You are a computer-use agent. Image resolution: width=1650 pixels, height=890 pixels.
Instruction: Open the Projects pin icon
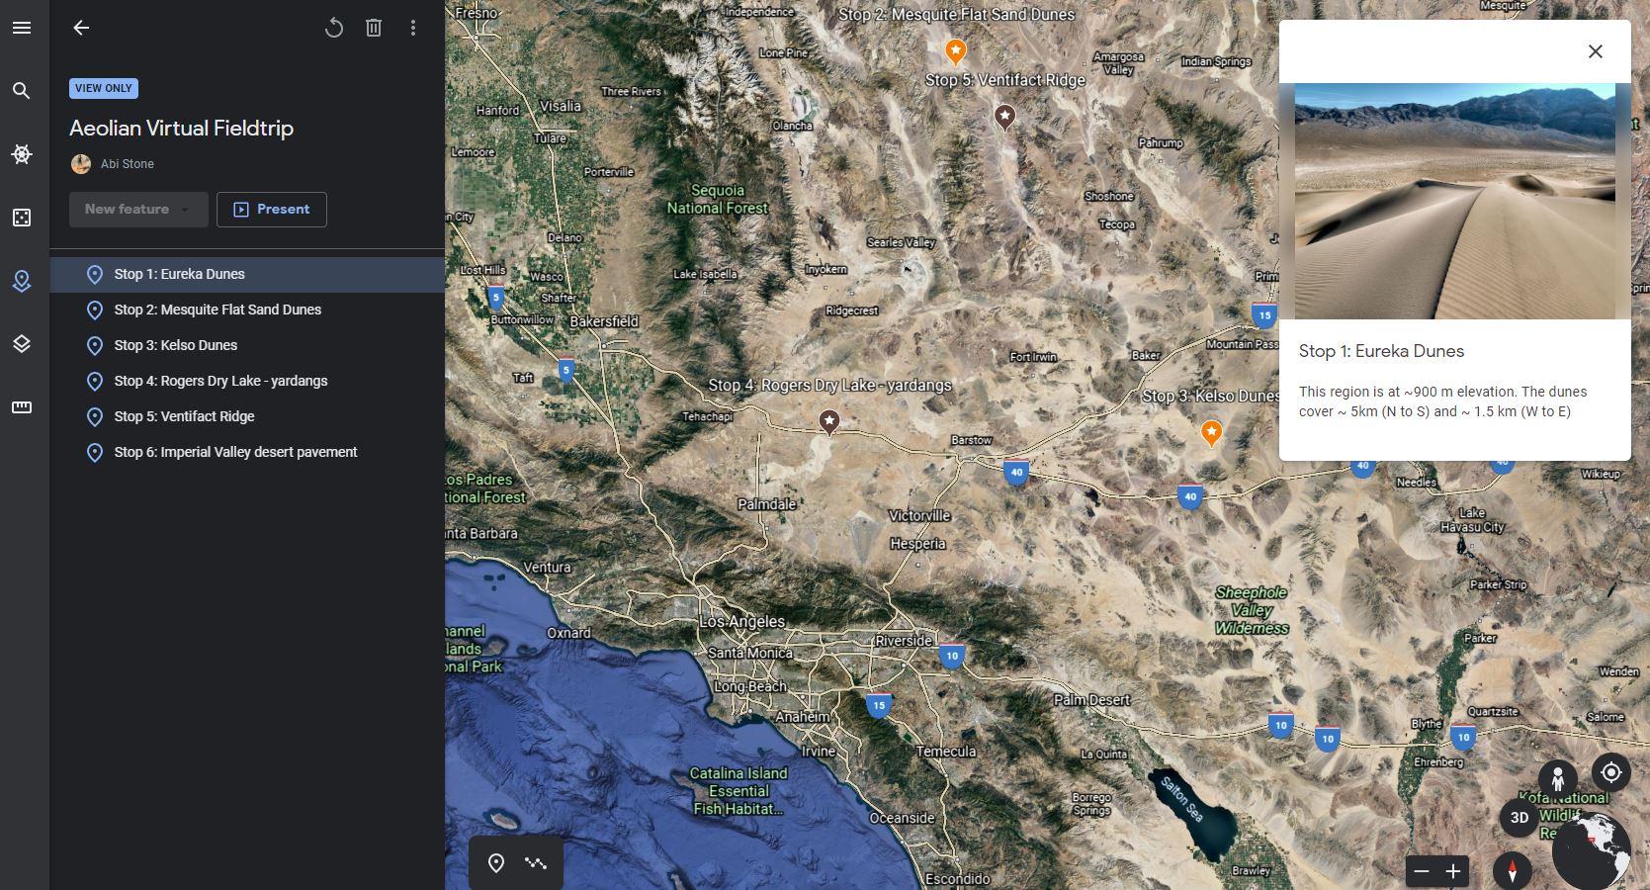pyautogui.click(x=22, y=281)
